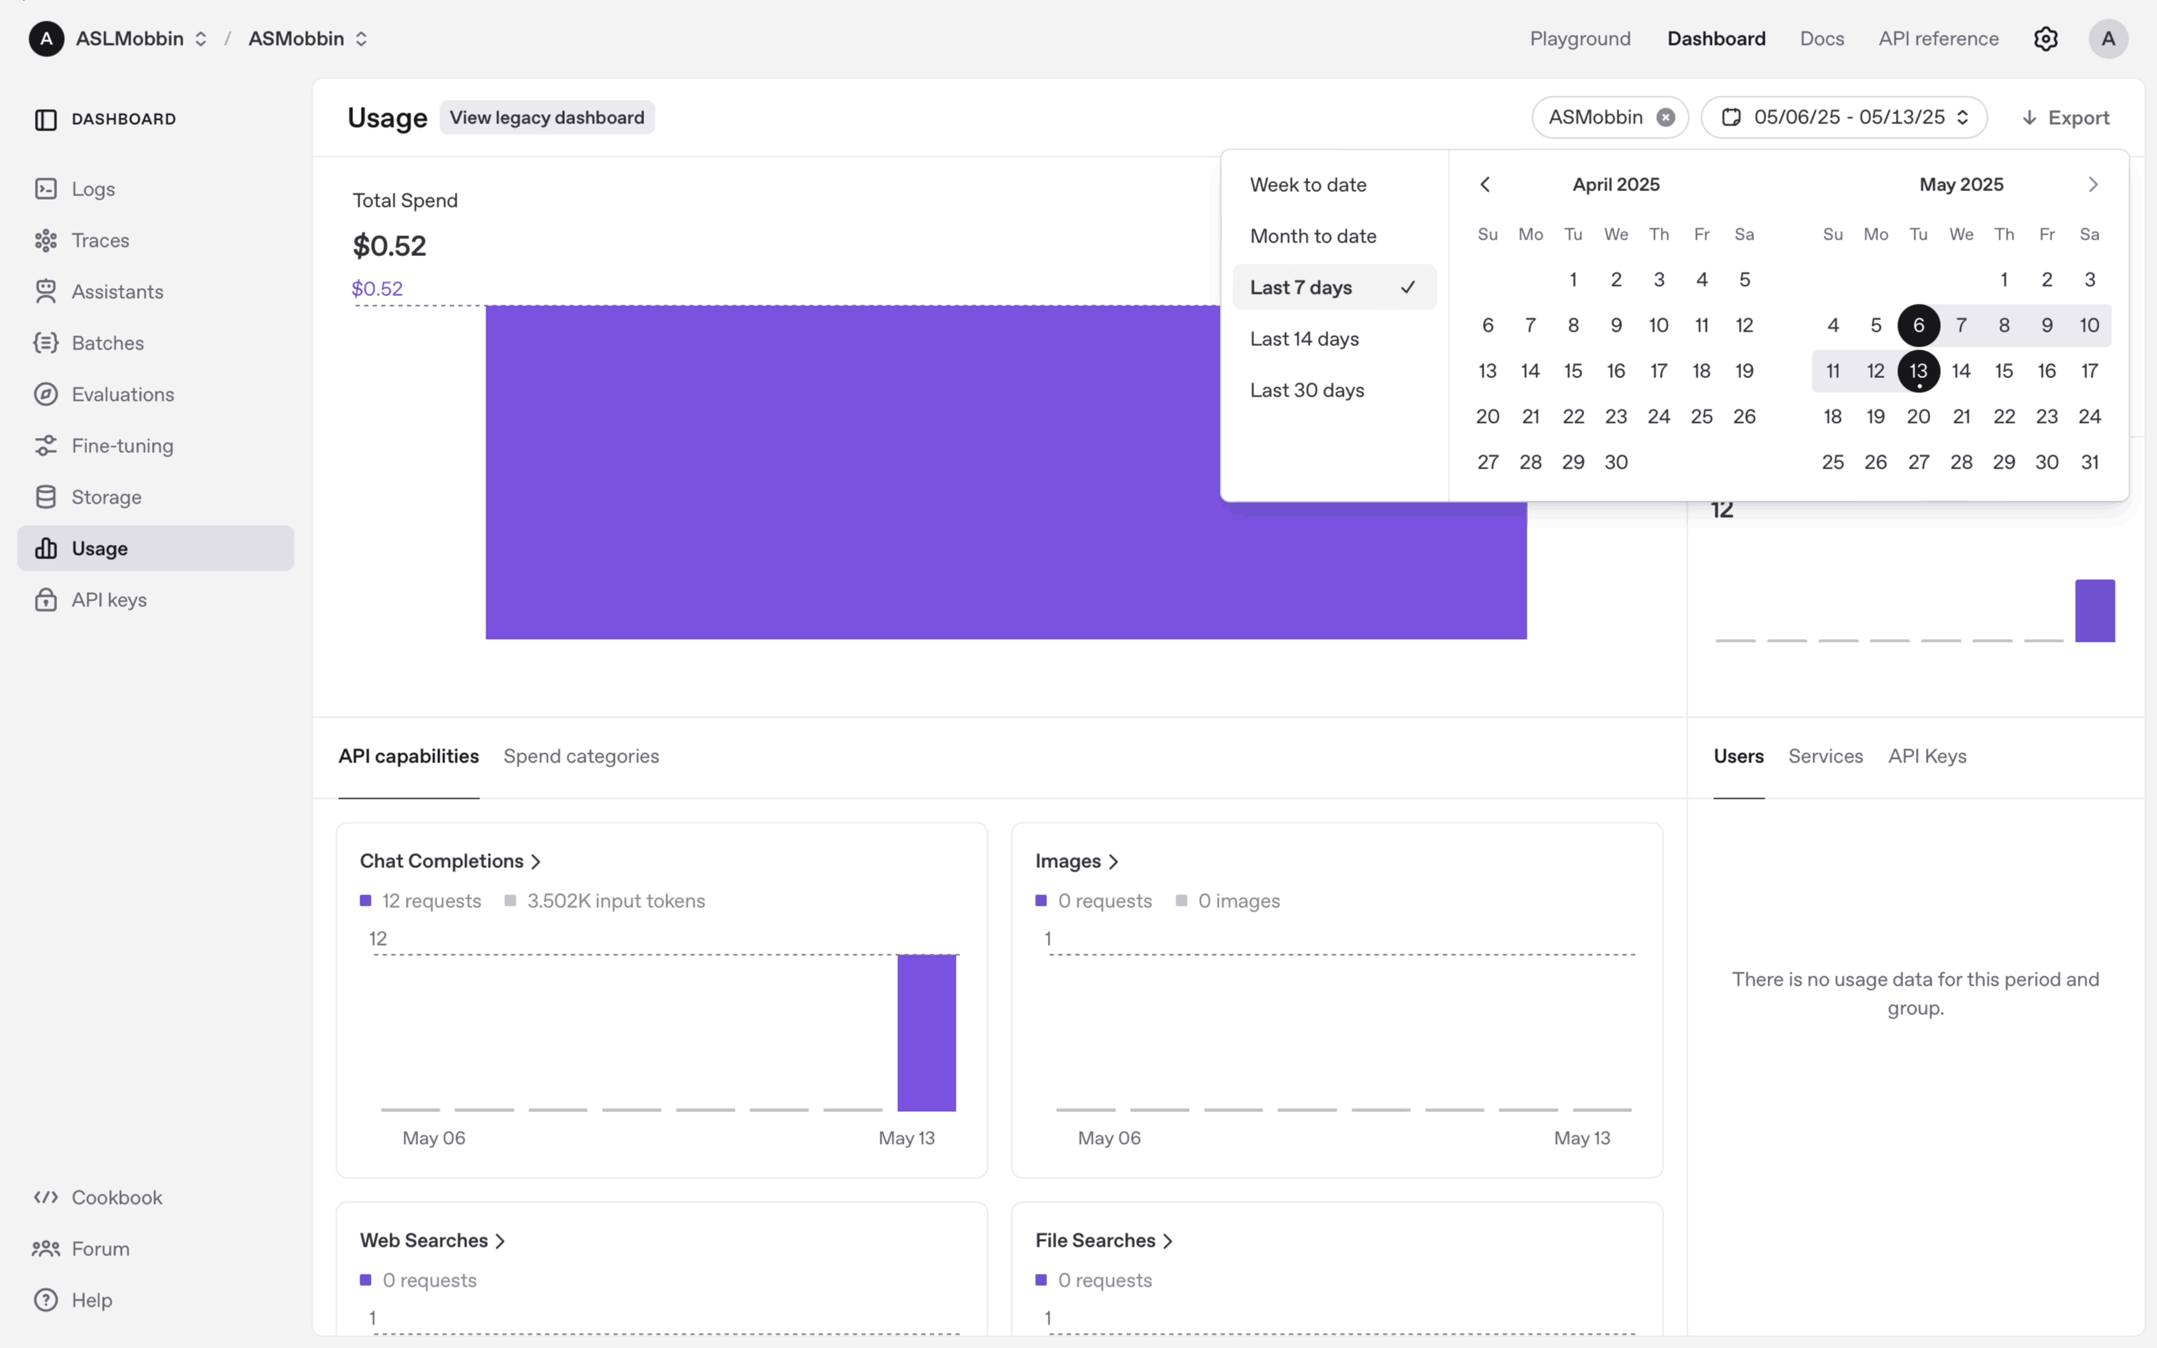Click the Batches icon in the sidebar

click(46, 343)
